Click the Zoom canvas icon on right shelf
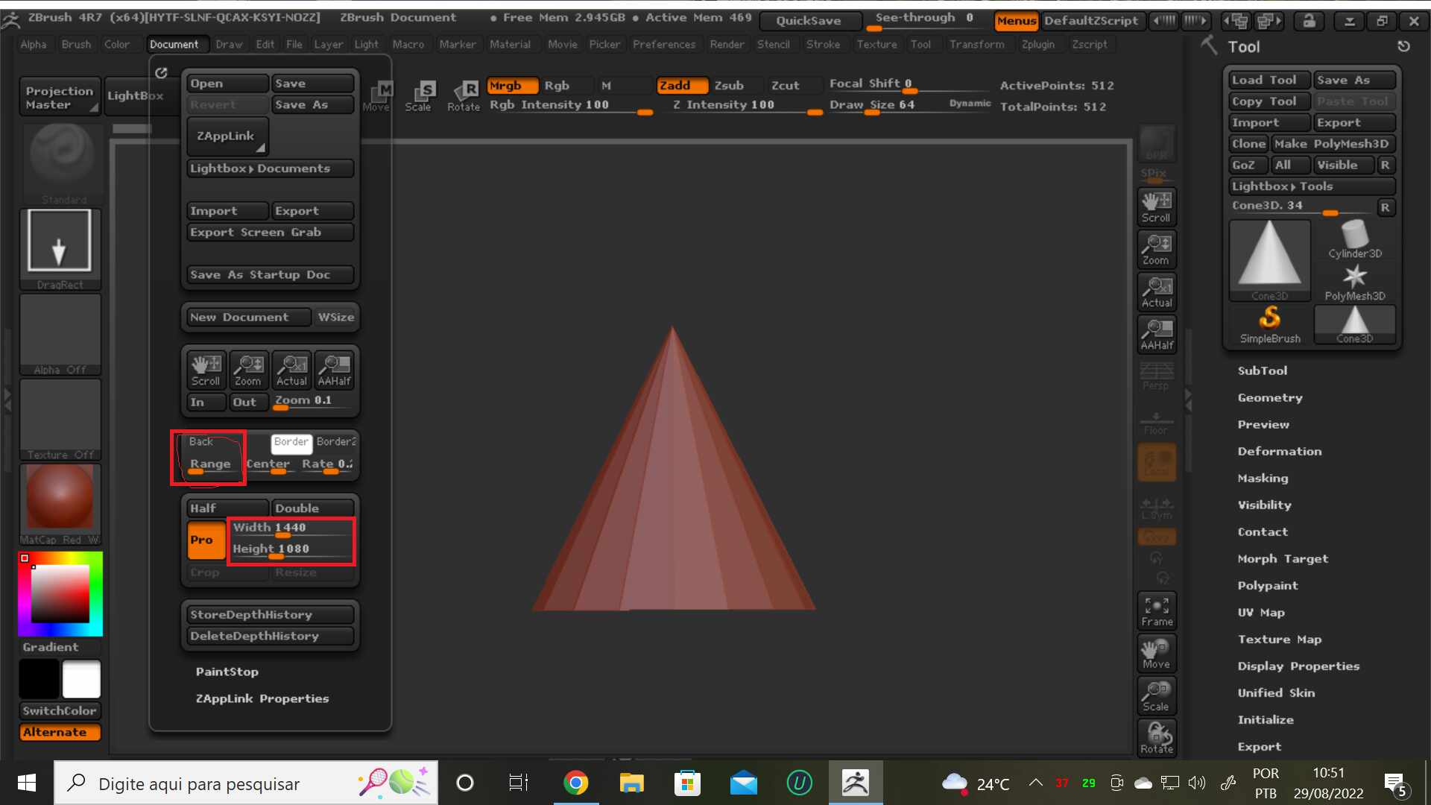 (1157, 249)
